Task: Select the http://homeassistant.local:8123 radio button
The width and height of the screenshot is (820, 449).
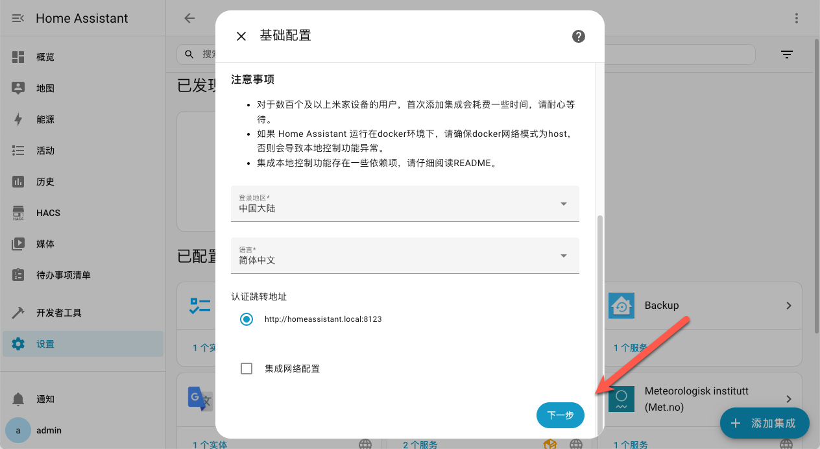Action: click(x=246, y=319)
